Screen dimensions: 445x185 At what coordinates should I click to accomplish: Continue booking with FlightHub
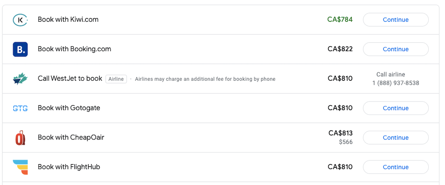395,167
